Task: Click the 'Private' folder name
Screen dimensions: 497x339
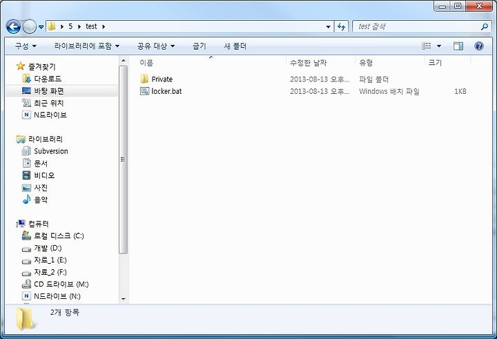Action: click(x=162, y=79)
